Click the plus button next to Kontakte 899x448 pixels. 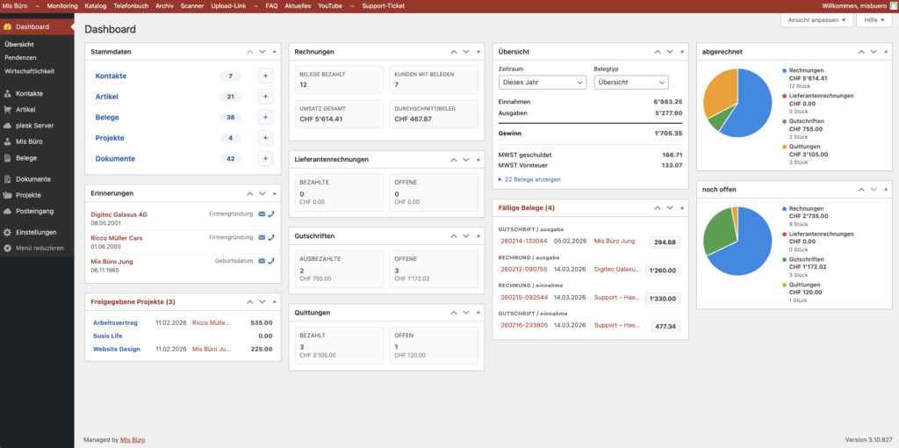[265, 76]
